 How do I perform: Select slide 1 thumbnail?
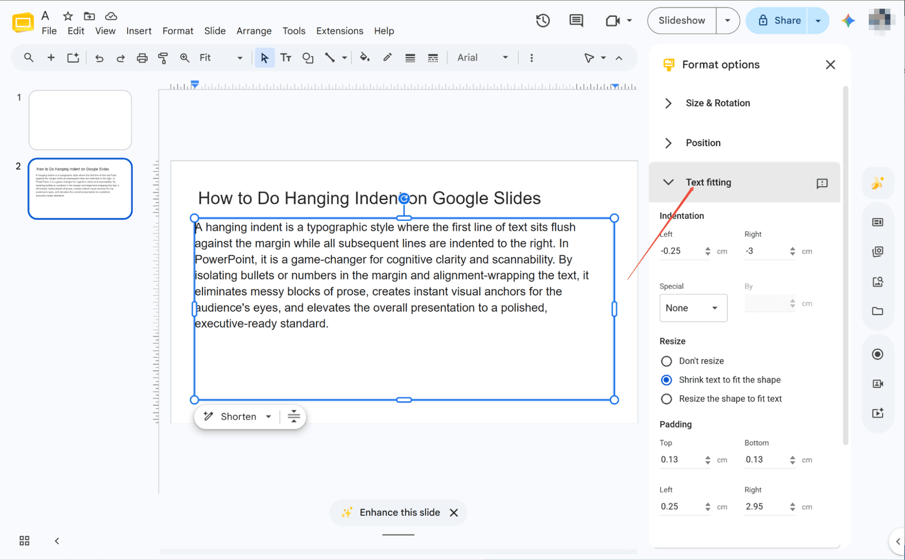(80, 120)
